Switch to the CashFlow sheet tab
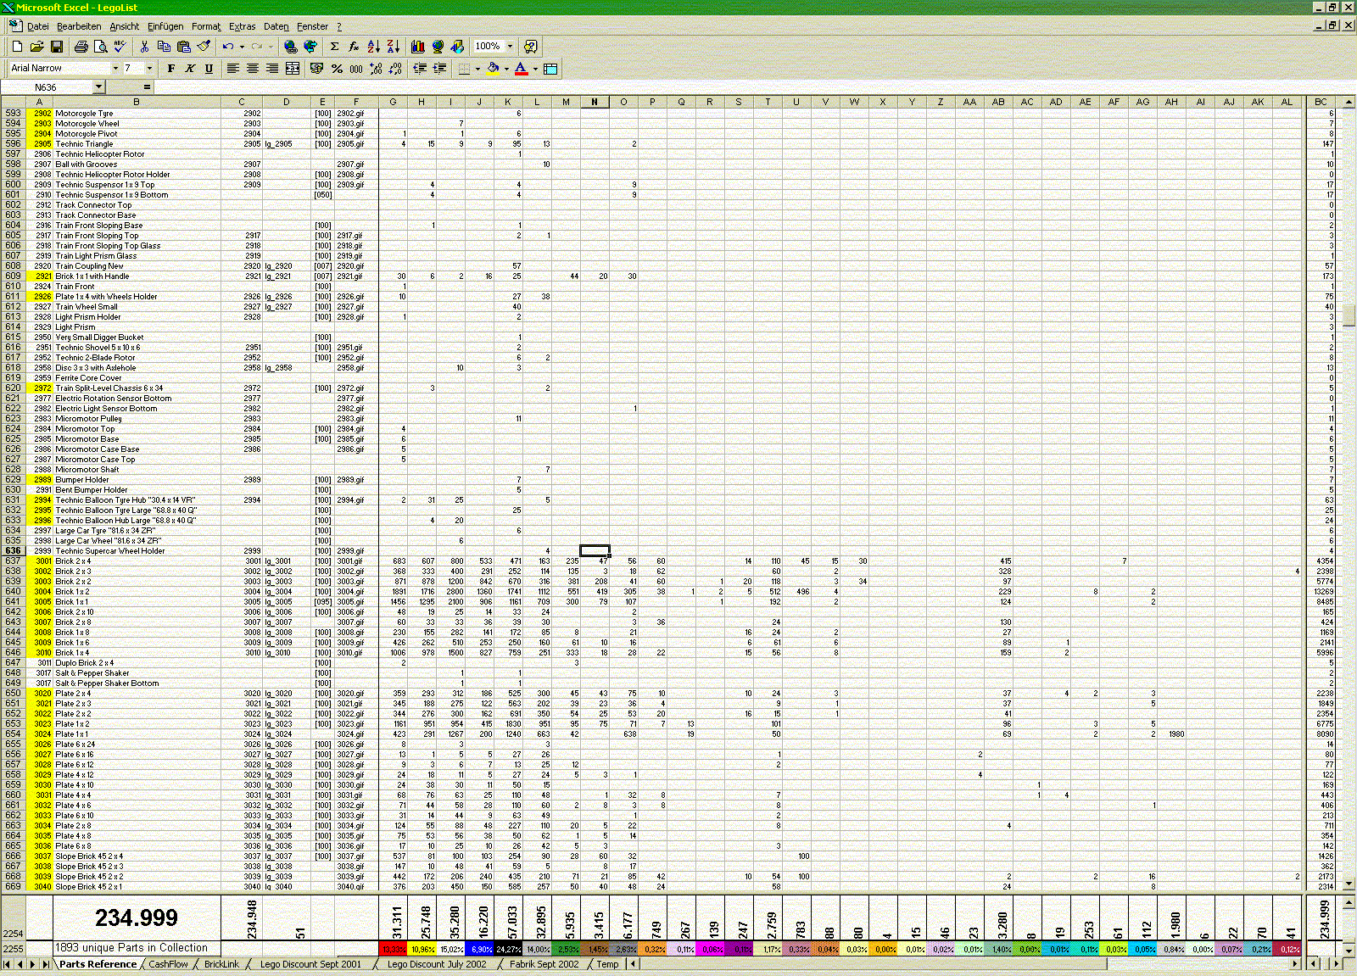 [x=169, y=964]
